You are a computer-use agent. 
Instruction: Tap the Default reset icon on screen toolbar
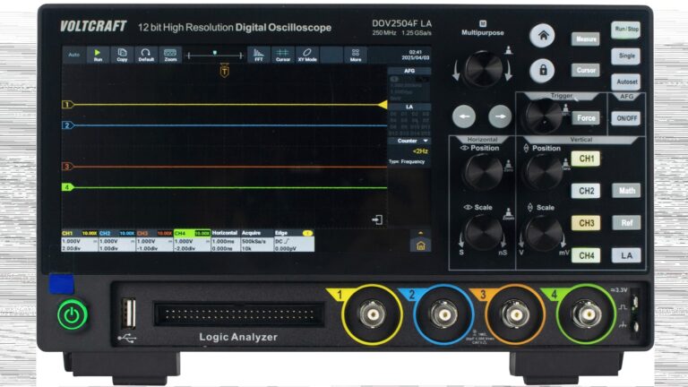(146, 55)
